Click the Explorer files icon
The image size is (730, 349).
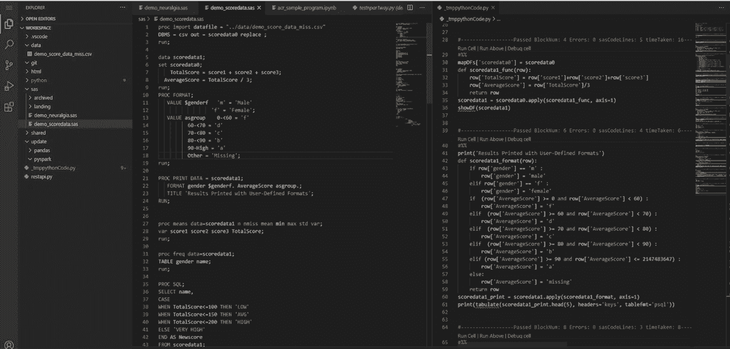[x=9, y=24]
